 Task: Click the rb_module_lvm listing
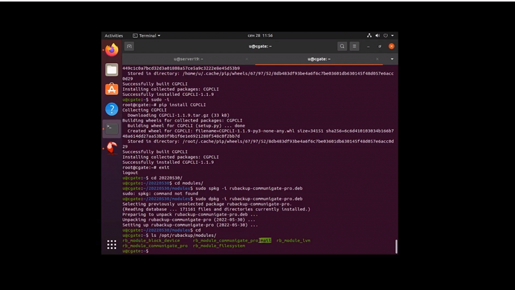[293, 240]
